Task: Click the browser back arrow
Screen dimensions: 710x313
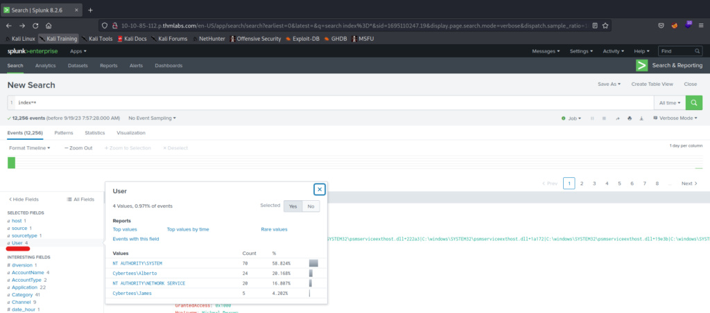Action: click(x=9, y=26)
